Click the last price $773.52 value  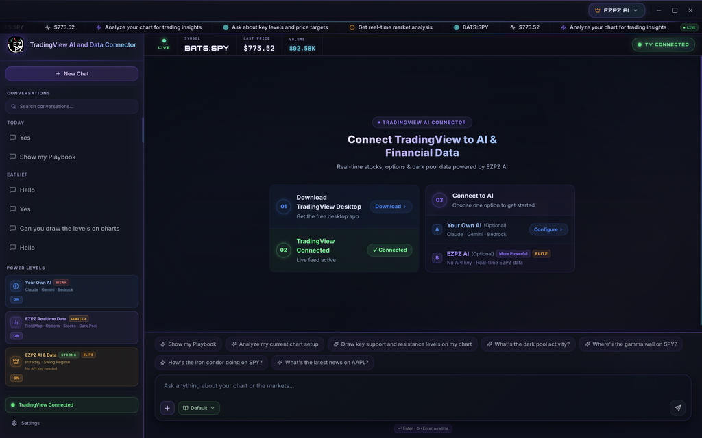pos(258,48)
